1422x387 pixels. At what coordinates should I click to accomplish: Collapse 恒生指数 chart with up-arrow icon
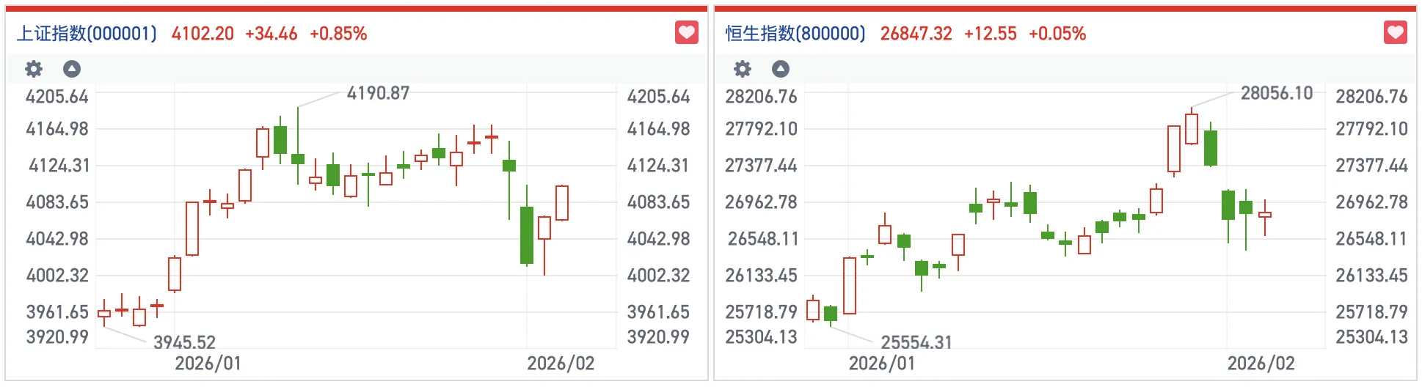781,69
